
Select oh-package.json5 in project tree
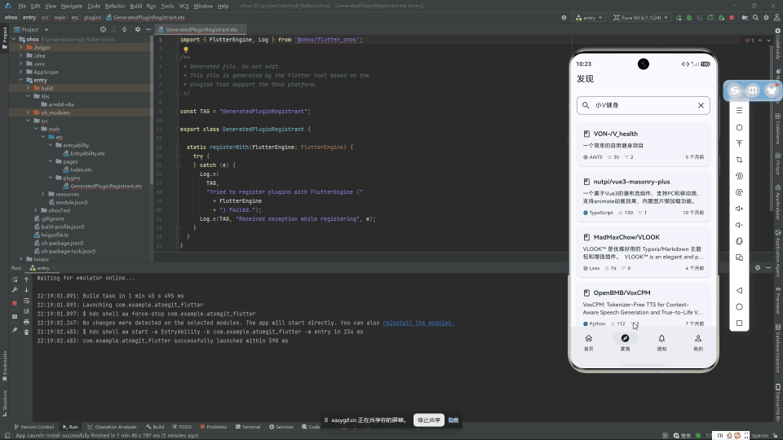(x=59, y=243)
